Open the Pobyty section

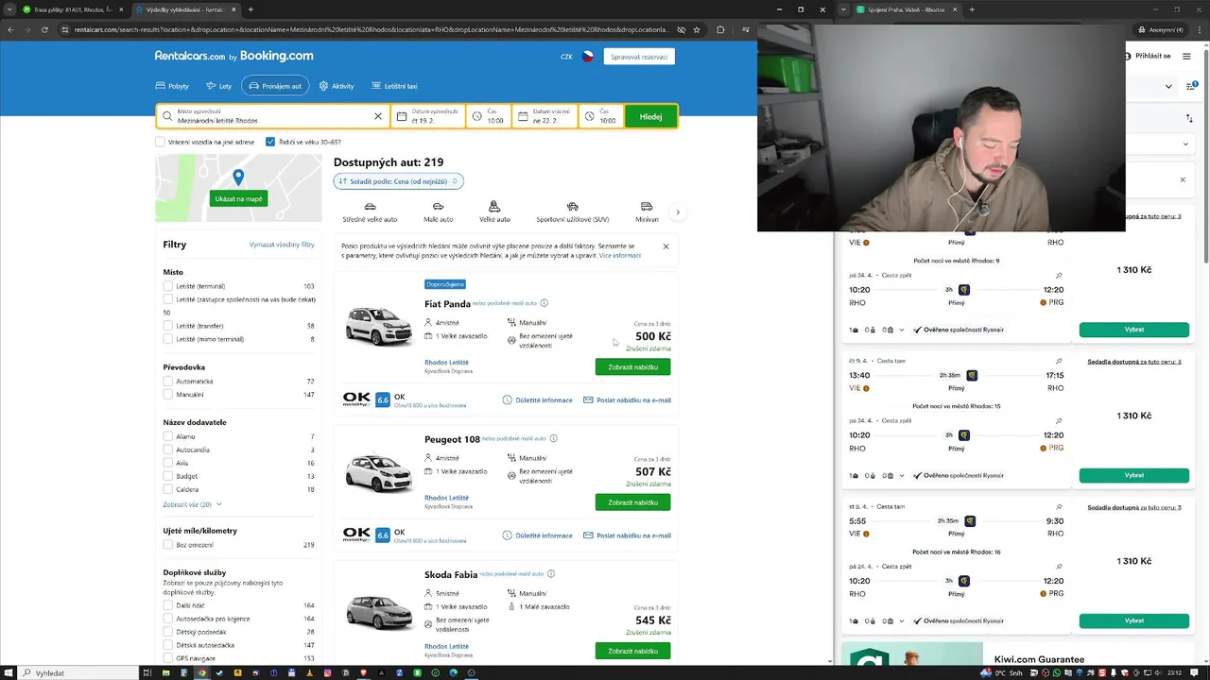[x=174, y=86]
